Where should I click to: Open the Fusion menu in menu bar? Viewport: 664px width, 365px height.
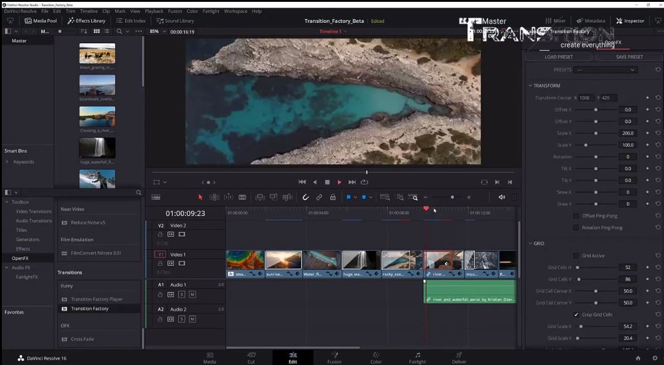175,11
